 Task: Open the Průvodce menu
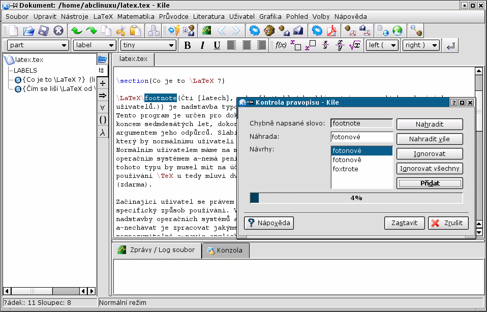(x=174, y=16)
